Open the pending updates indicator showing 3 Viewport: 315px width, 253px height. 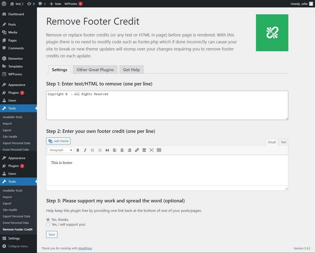[31, 4]
